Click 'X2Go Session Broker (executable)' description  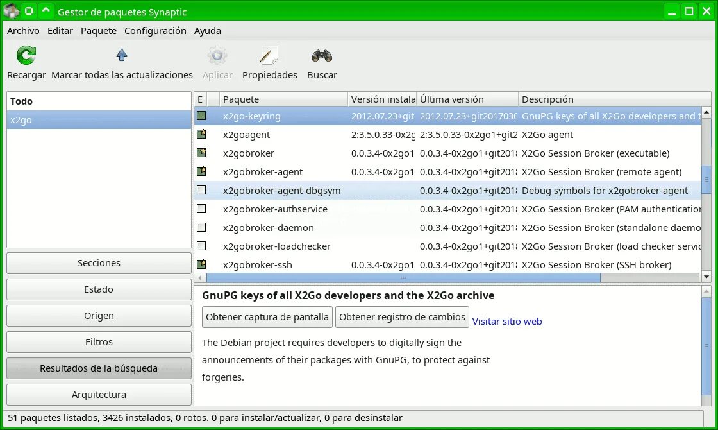596,153
